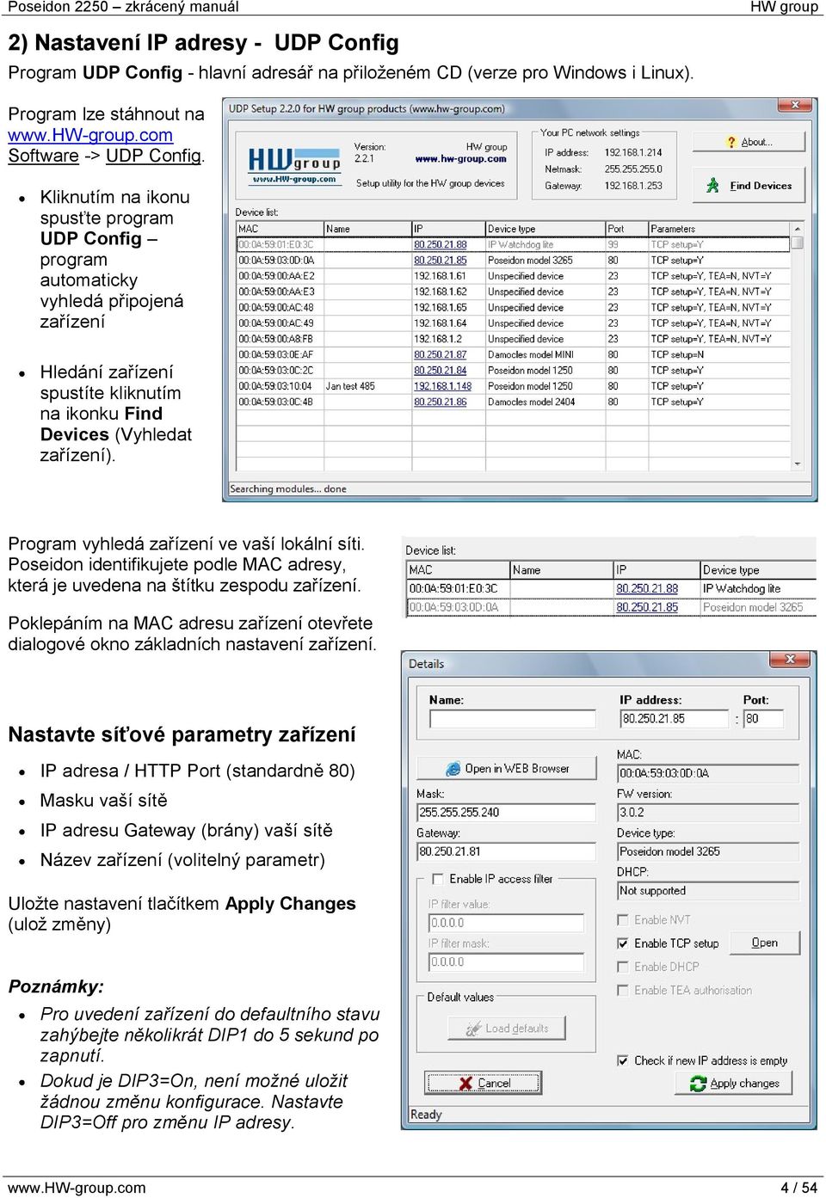Screen dimensions: 826x1198
Task: Open IP link 80.250.21.88 in main list
Action: [x=440, y=244]
